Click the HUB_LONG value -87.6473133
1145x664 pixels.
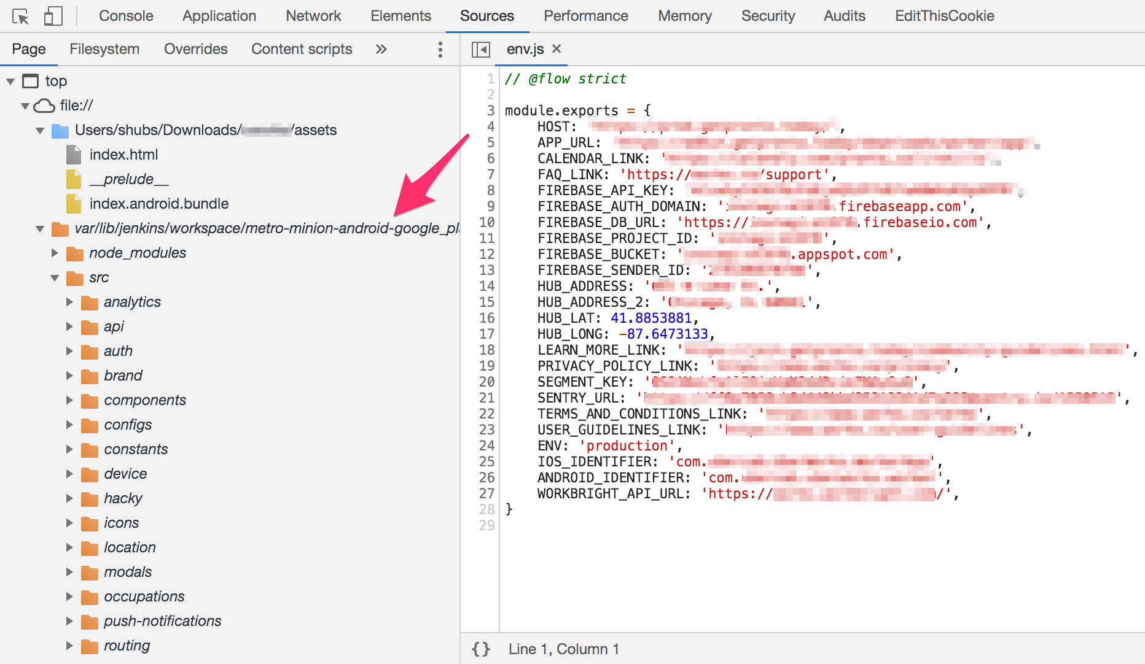[663, 334]
